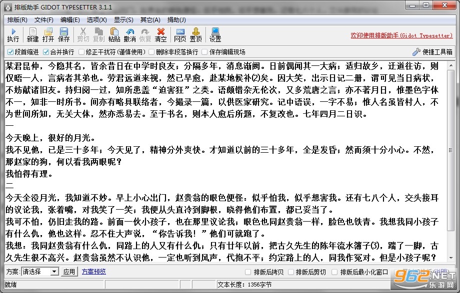Screen dimensions: 460x293
Task: Toggle the 合并换行 checkbox
Action: 46,52
